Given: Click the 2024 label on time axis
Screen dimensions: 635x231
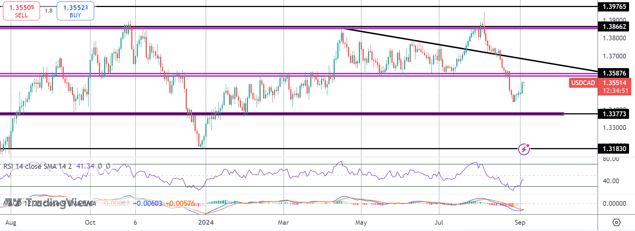Looking at the screenshot, I should (206, 222).
